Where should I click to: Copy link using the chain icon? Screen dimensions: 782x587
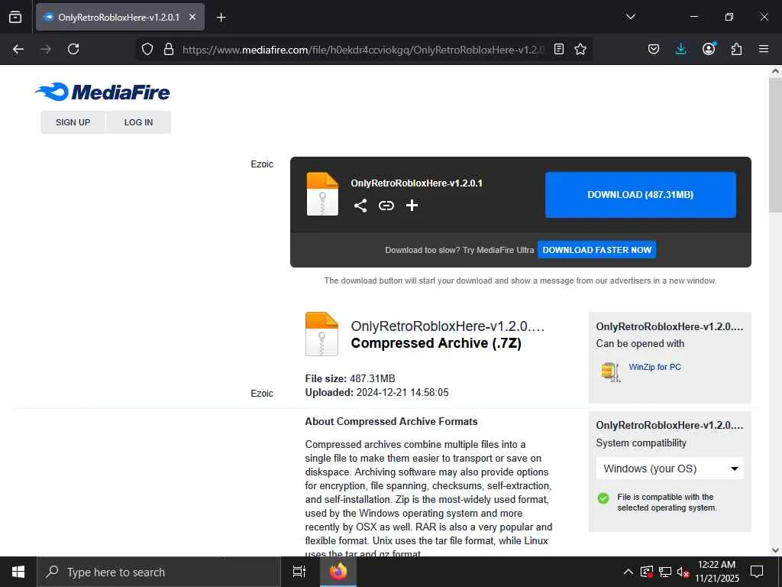(x=386, y=206)
